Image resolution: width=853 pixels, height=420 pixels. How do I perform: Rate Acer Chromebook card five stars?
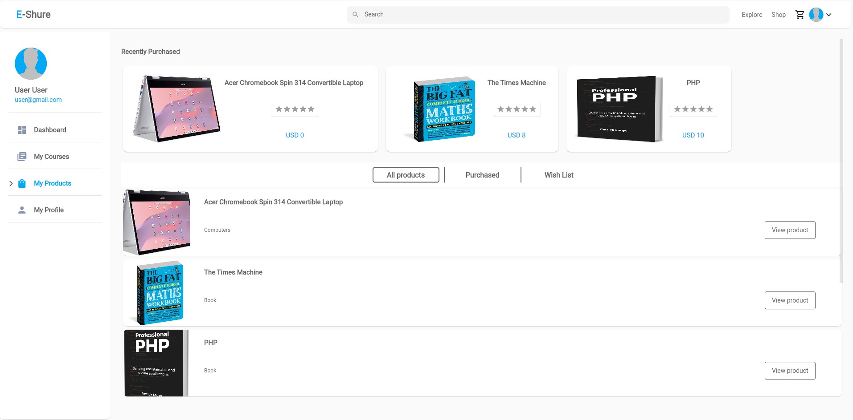tap(311, 109)
